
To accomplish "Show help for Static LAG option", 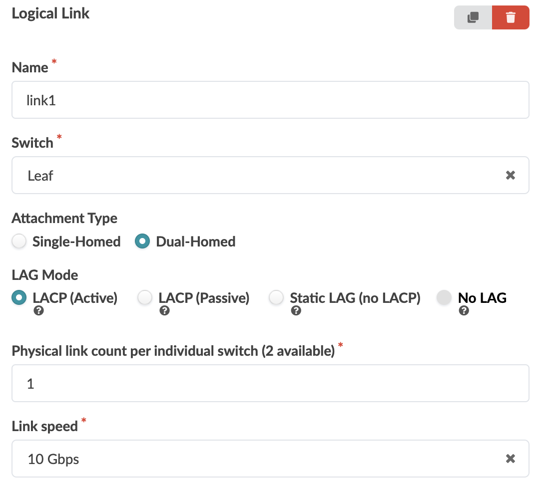I will (296, 311).
